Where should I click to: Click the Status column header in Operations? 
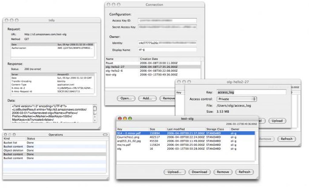coord(67,139)
